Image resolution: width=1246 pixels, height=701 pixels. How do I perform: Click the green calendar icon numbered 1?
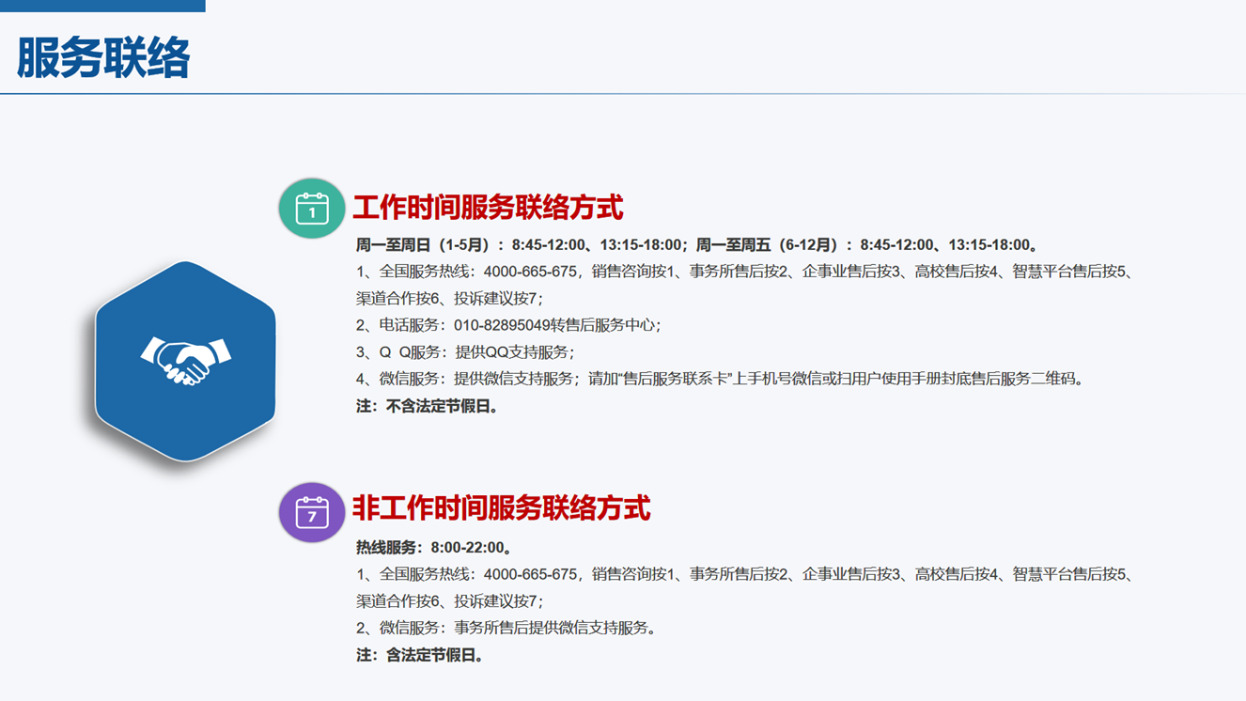312,208
